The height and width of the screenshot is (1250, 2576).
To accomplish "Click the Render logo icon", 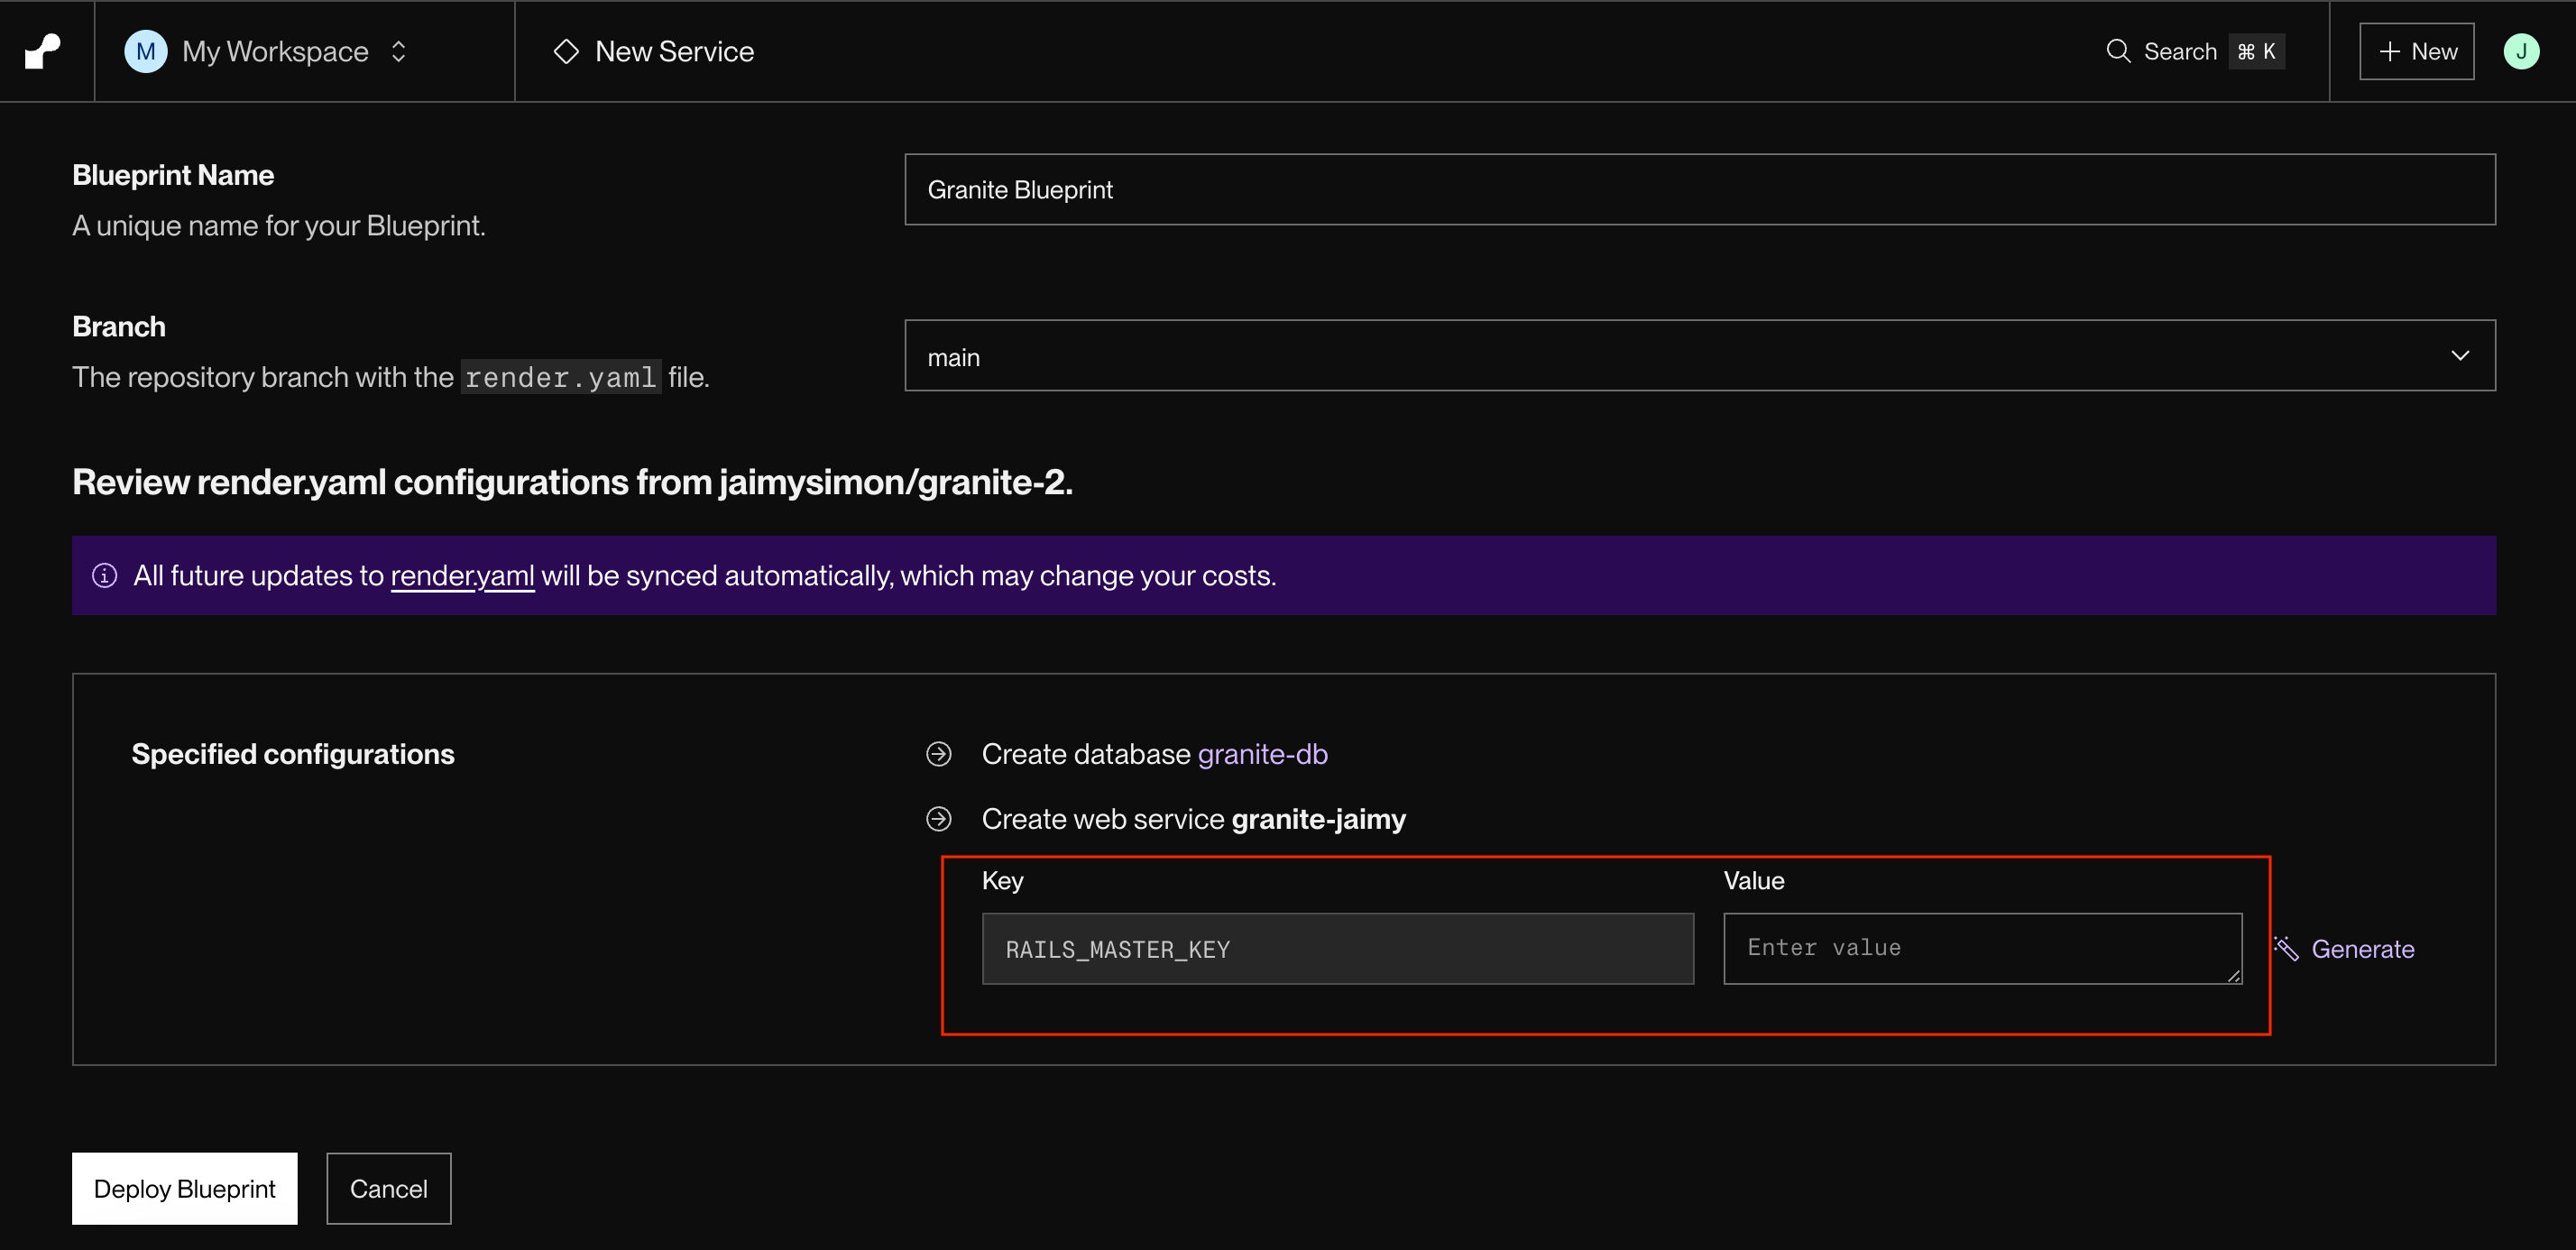I will click(43, 51).
